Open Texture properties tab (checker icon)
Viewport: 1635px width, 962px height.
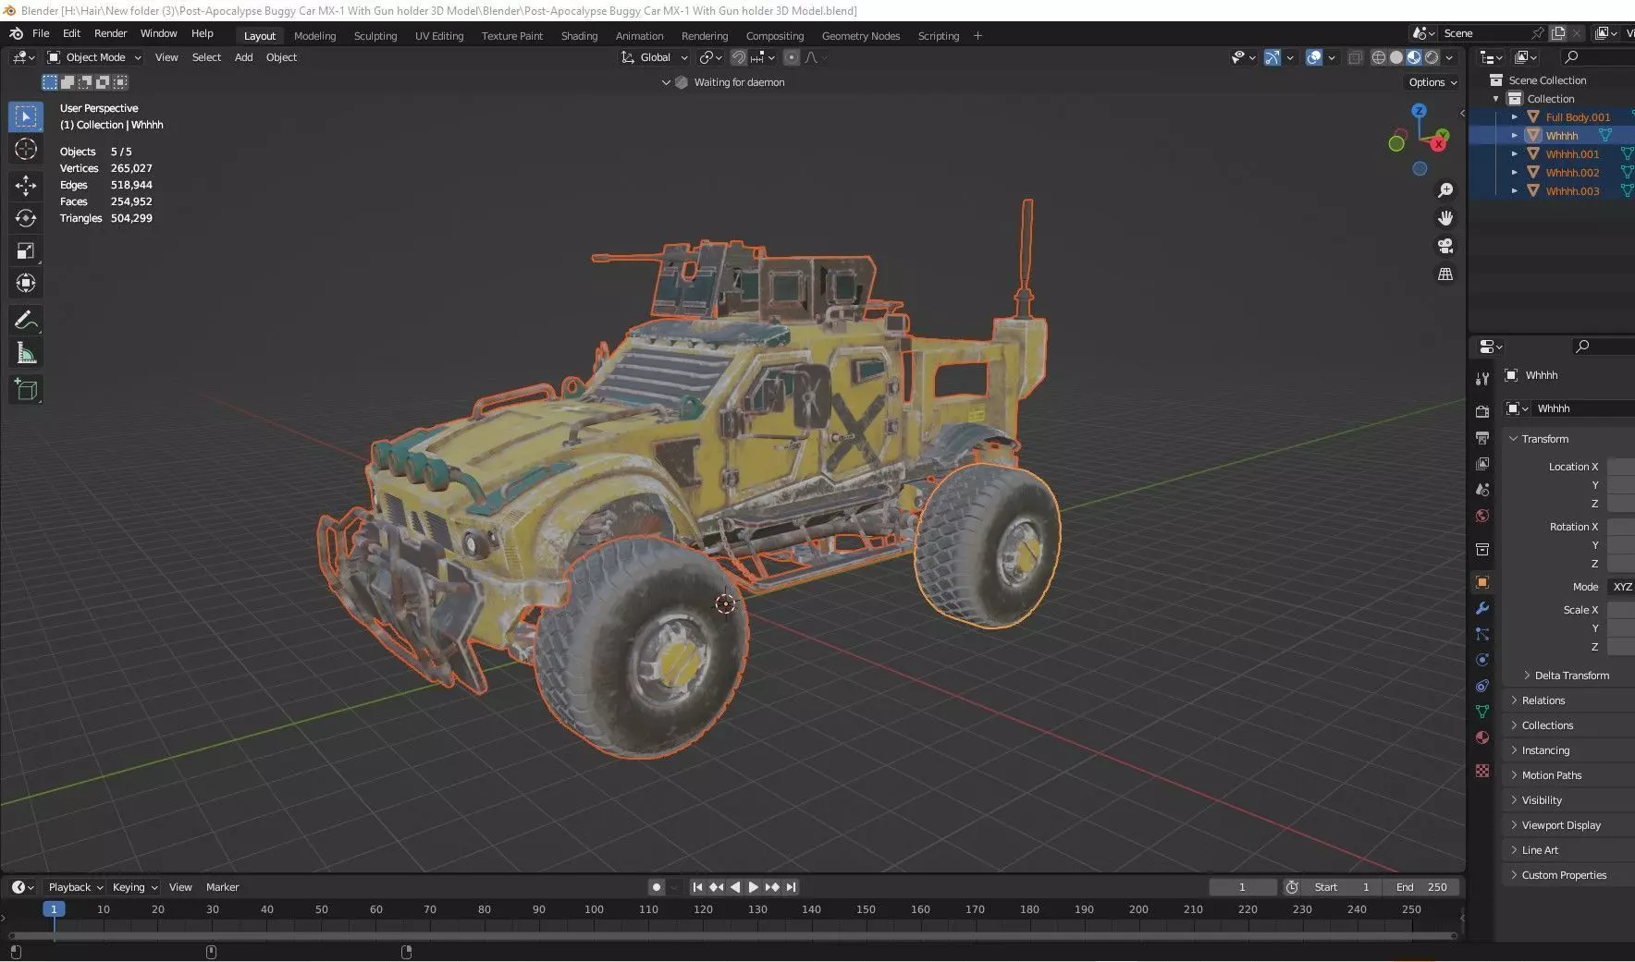1482,770
